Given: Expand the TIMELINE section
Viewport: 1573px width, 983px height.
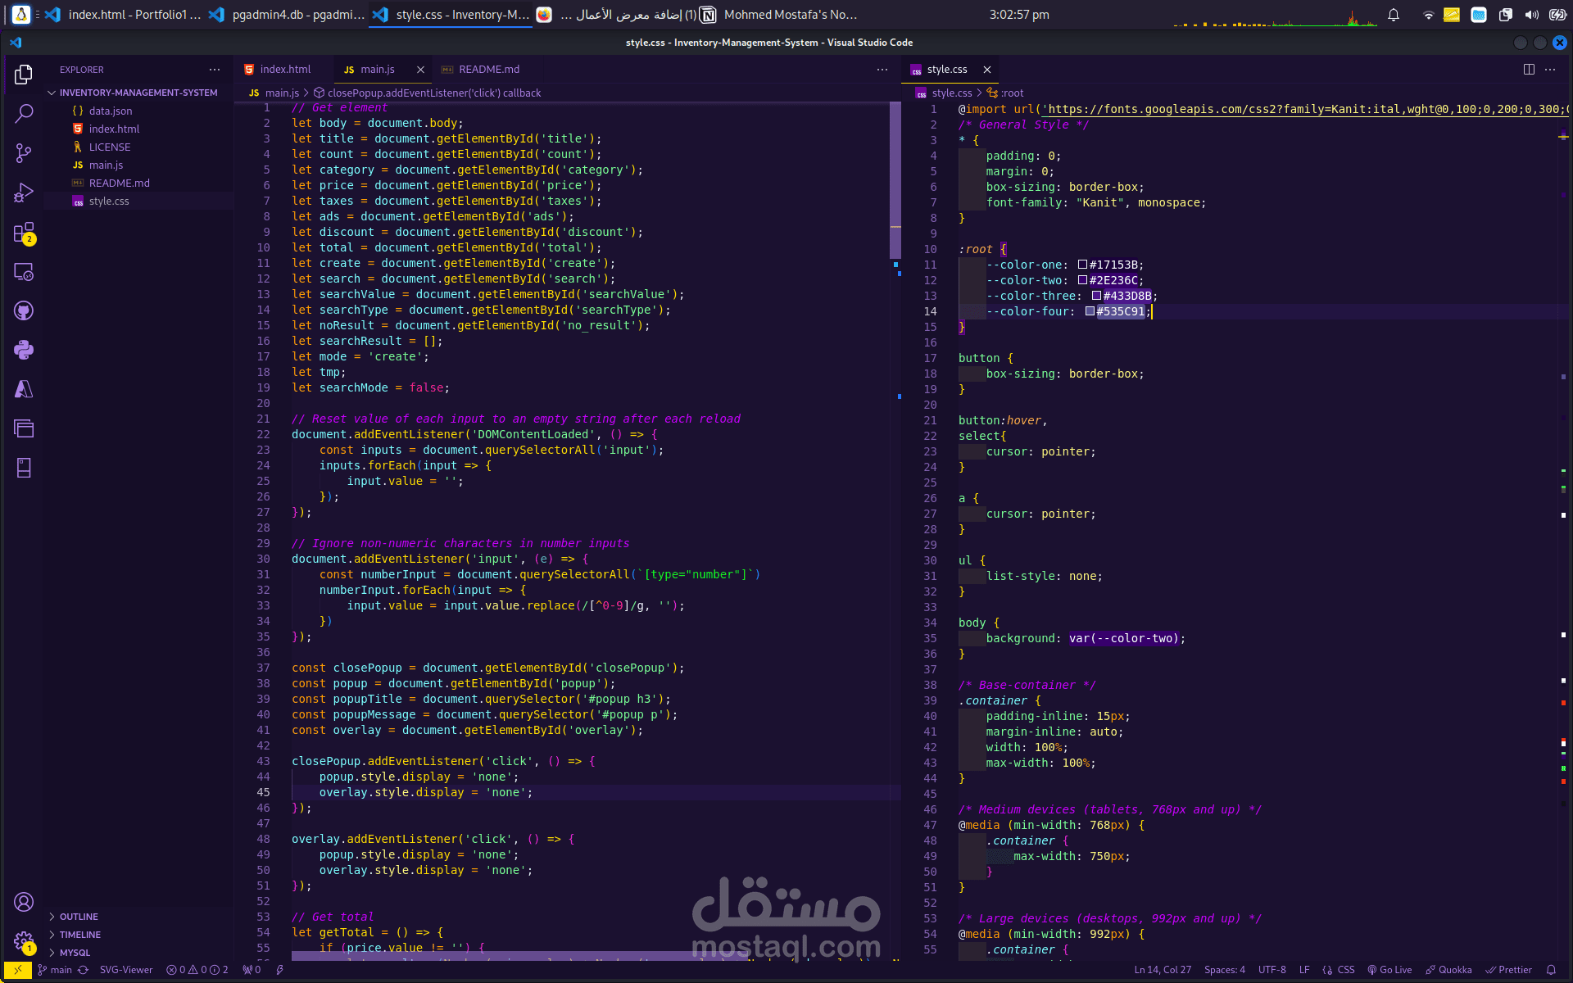Looking at the screenshot, I should pos(79,935).
